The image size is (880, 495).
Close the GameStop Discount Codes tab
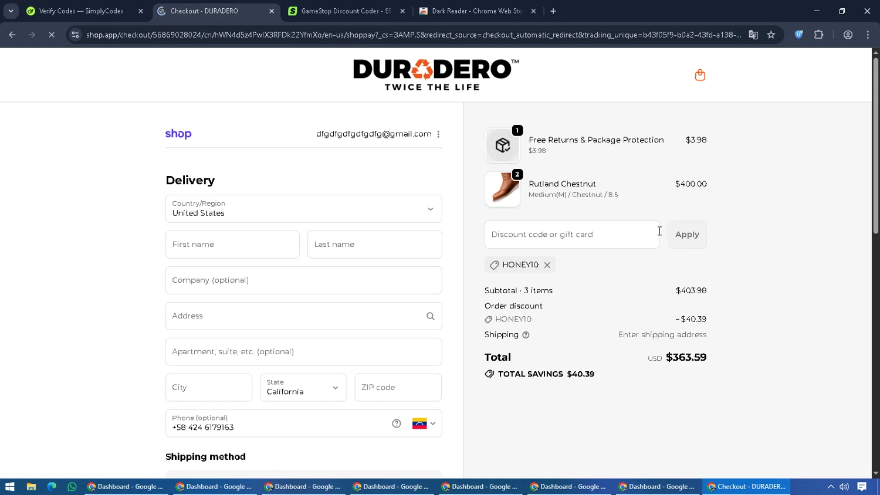tap(402, 11)
